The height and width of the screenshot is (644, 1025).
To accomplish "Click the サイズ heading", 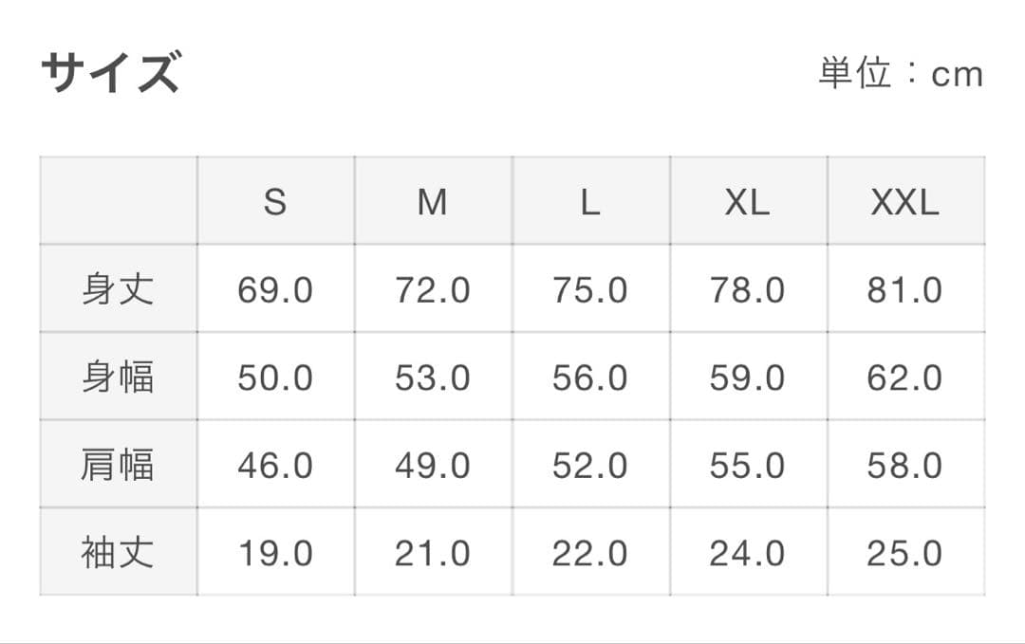I will pyautogui.click(x=110, y=73).
